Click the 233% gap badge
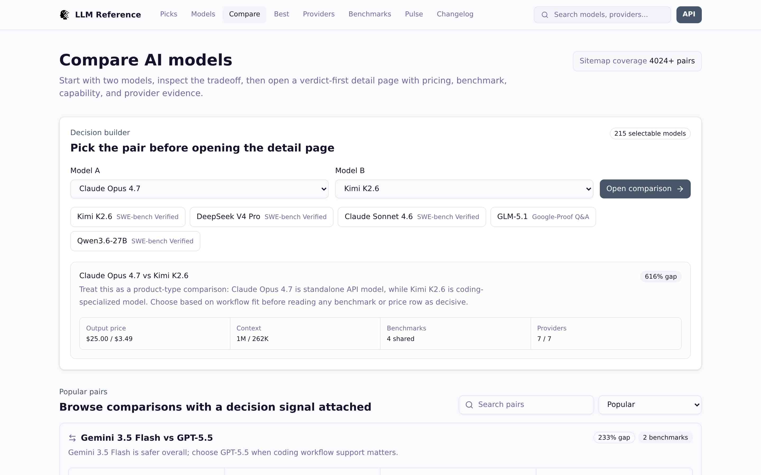 [x=614, y=438]
